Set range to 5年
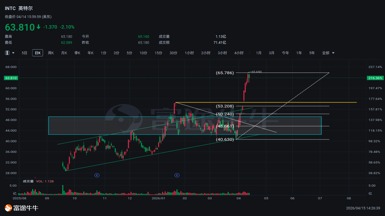Viewport: 385px width, 216px height. point(312,53)
